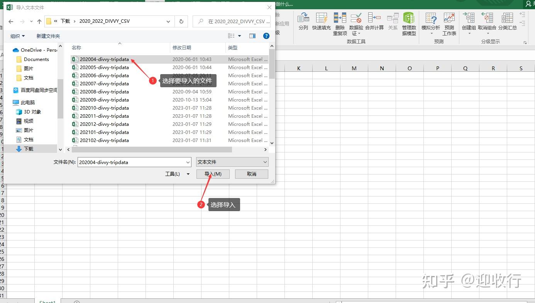This screenshot has width=535, height=303.
Task: Expand the view options dropdown arrow
Action: click(239, 36)
